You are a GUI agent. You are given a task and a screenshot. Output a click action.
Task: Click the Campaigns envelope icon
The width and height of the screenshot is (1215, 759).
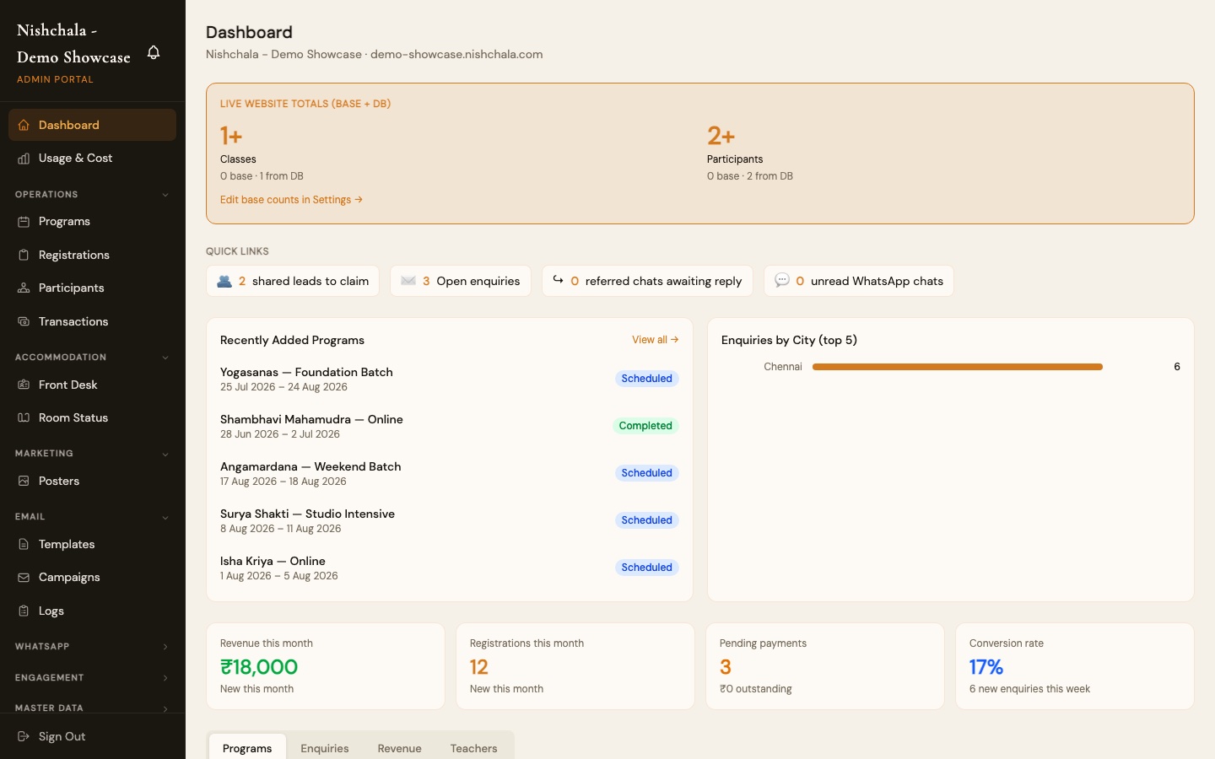tap(24, 578)
